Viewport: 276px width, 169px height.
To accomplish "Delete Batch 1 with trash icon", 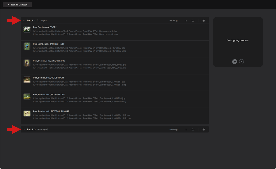I will point(204,20).
